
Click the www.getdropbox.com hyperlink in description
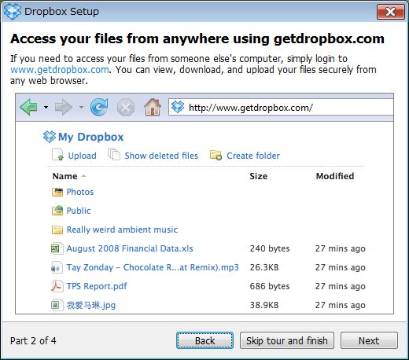60,70
